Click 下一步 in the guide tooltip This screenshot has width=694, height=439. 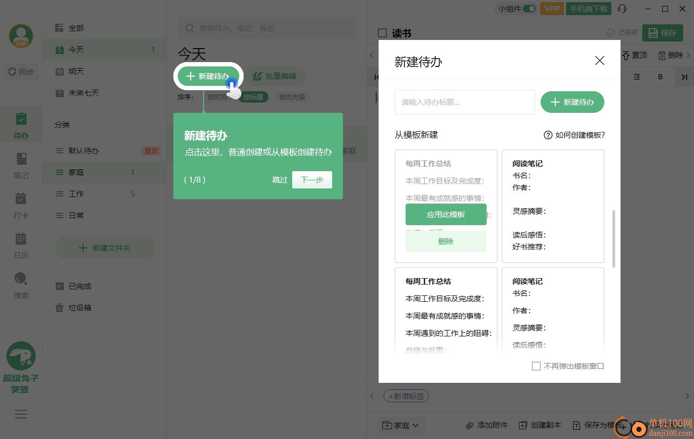312,180
